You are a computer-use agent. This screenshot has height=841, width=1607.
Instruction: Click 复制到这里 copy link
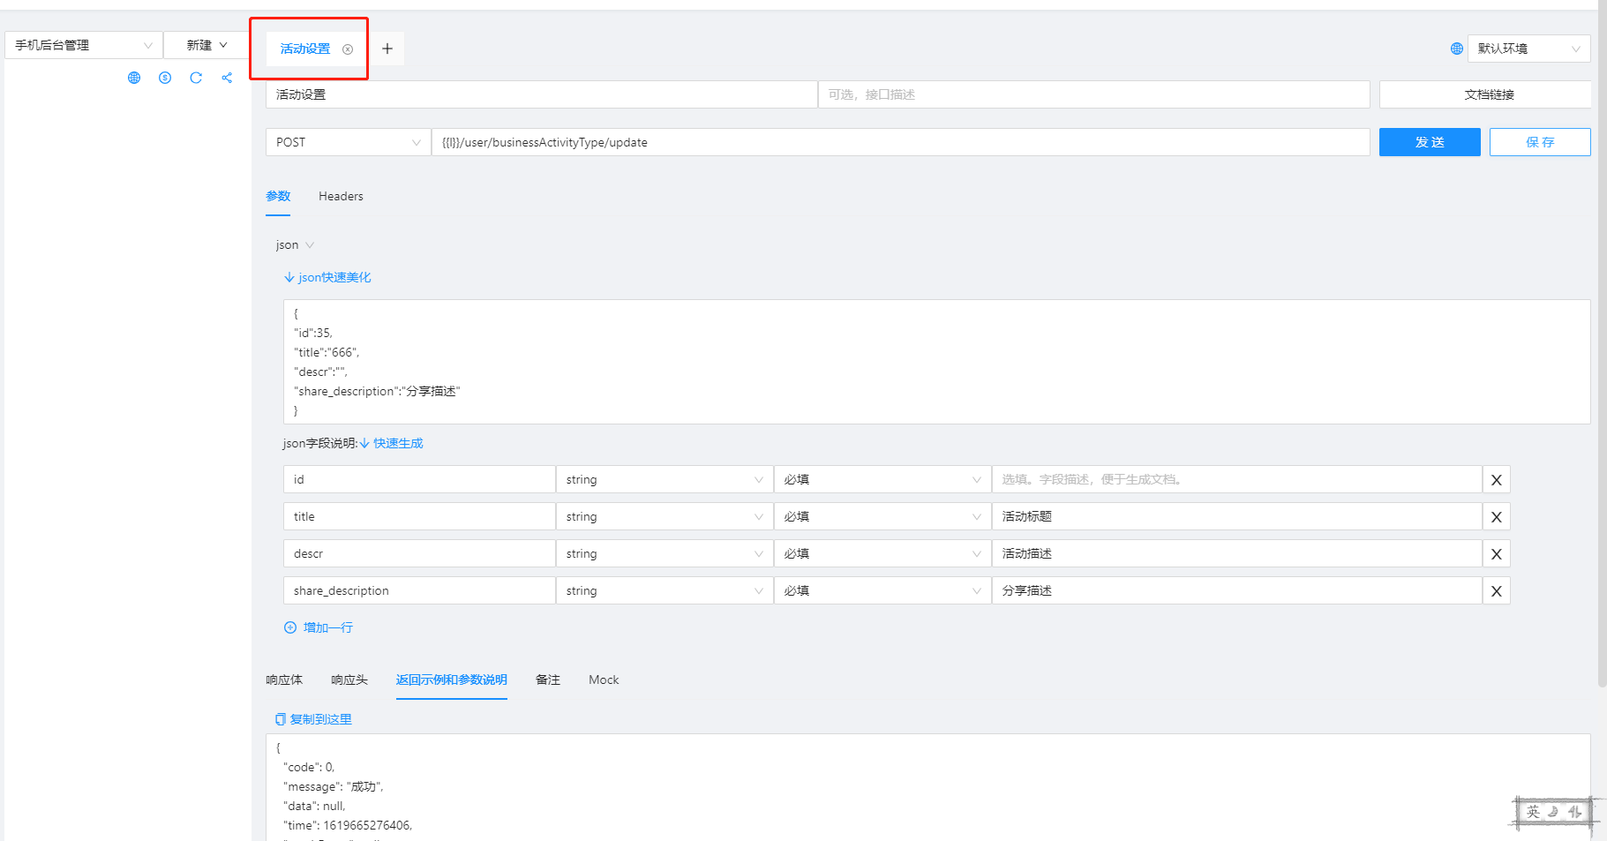[313, 719]
